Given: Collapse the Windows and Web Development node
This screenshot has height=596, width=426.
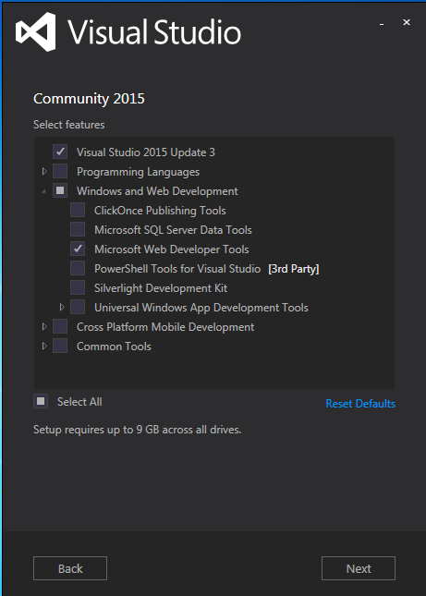Looking at the screenshot, I should pyautogui.click(x=43, y=191).
